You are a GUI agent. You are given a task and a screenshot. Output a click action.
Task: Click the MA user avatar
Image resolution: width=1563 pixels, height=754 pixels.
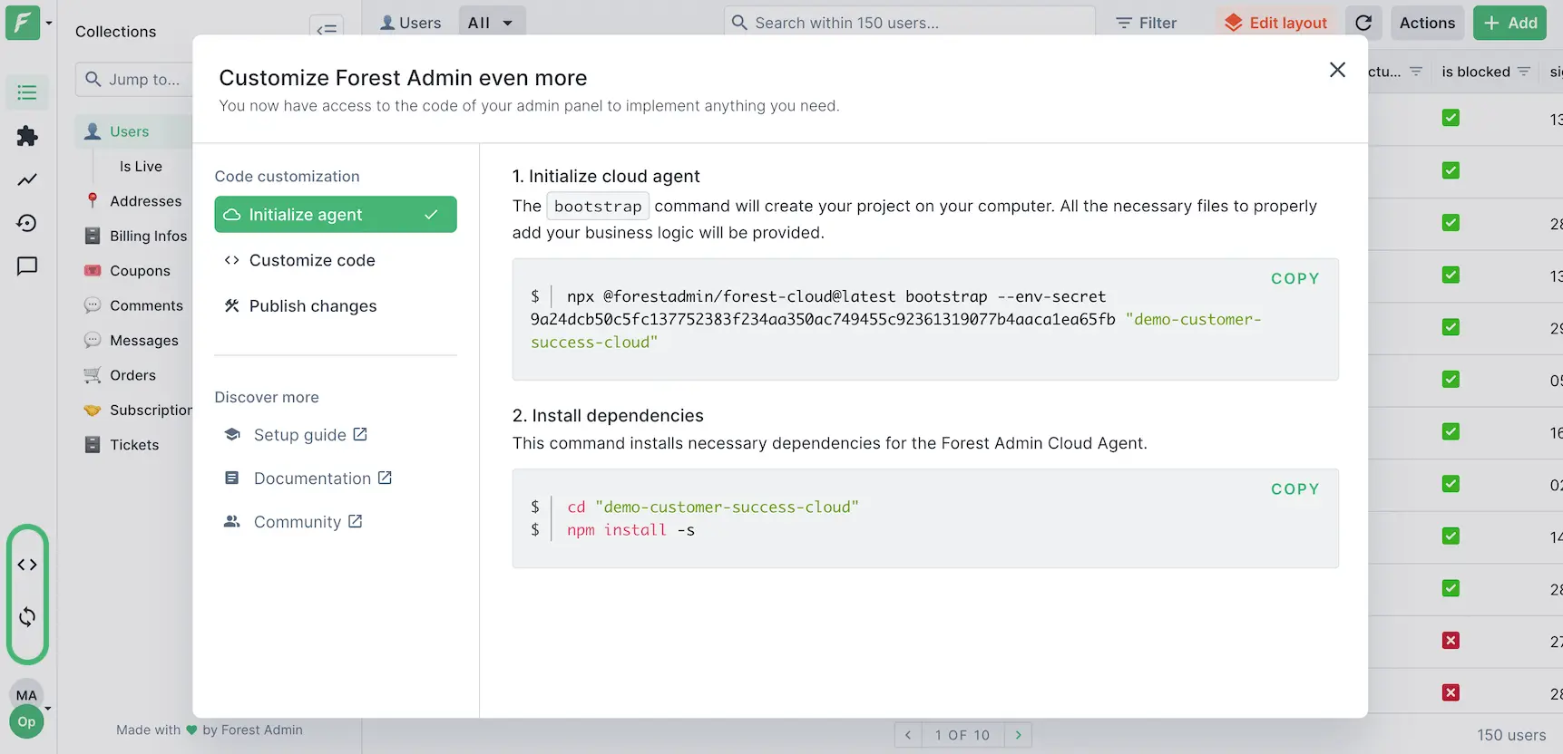point(26,695)
